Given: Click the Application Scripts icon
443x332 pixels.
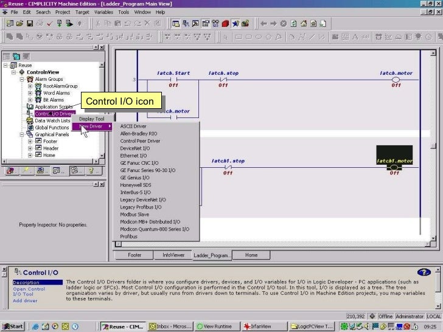Looking at the screenshot, I should (x=30, y=106).
